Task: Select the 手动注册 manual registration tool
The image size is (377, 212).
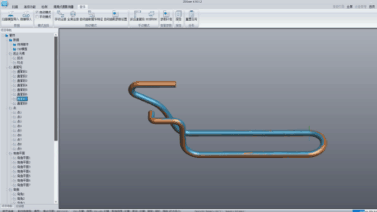Action: 60,15
